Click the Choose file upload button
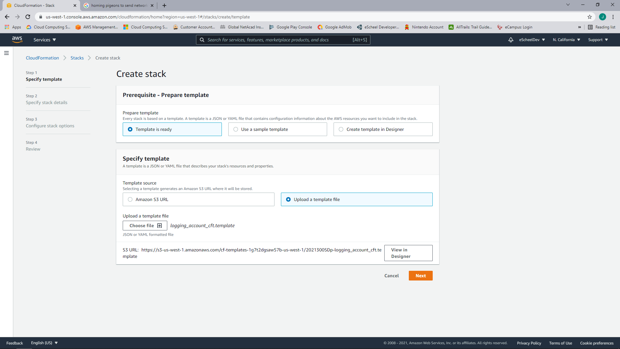 (144, 225)
